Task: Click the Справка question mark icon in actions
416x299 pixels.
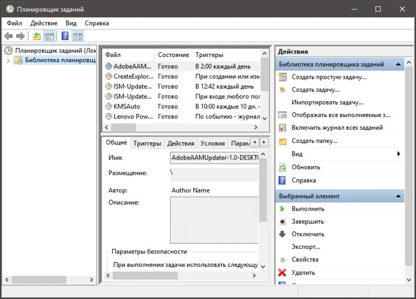Action: 282,180
